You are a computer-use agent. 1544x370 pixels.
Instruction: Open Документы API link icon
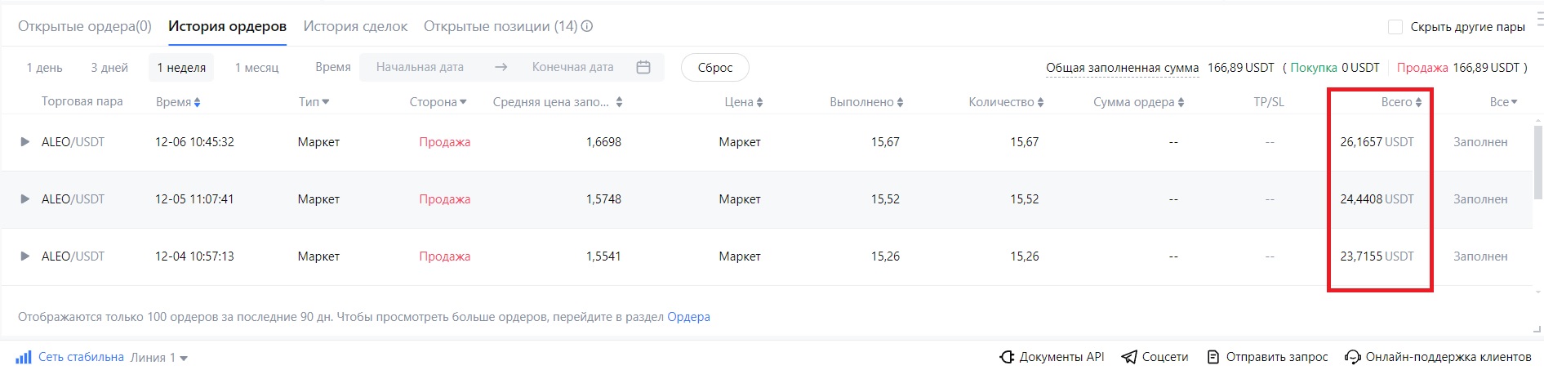[1007, 357]
